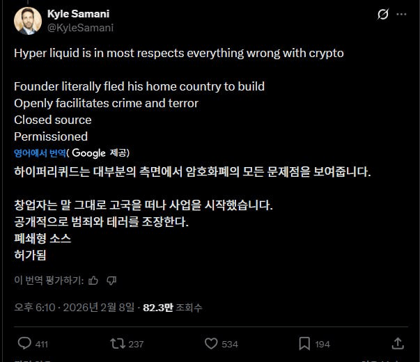Rate translation with thumbs down icon

coord(111,281)
